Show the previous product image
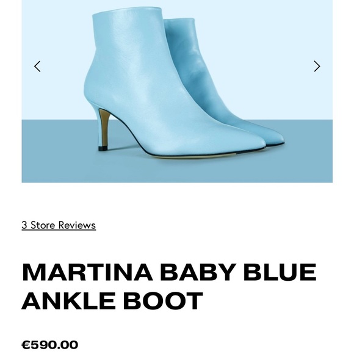The image size is (354, 354). 37,67
